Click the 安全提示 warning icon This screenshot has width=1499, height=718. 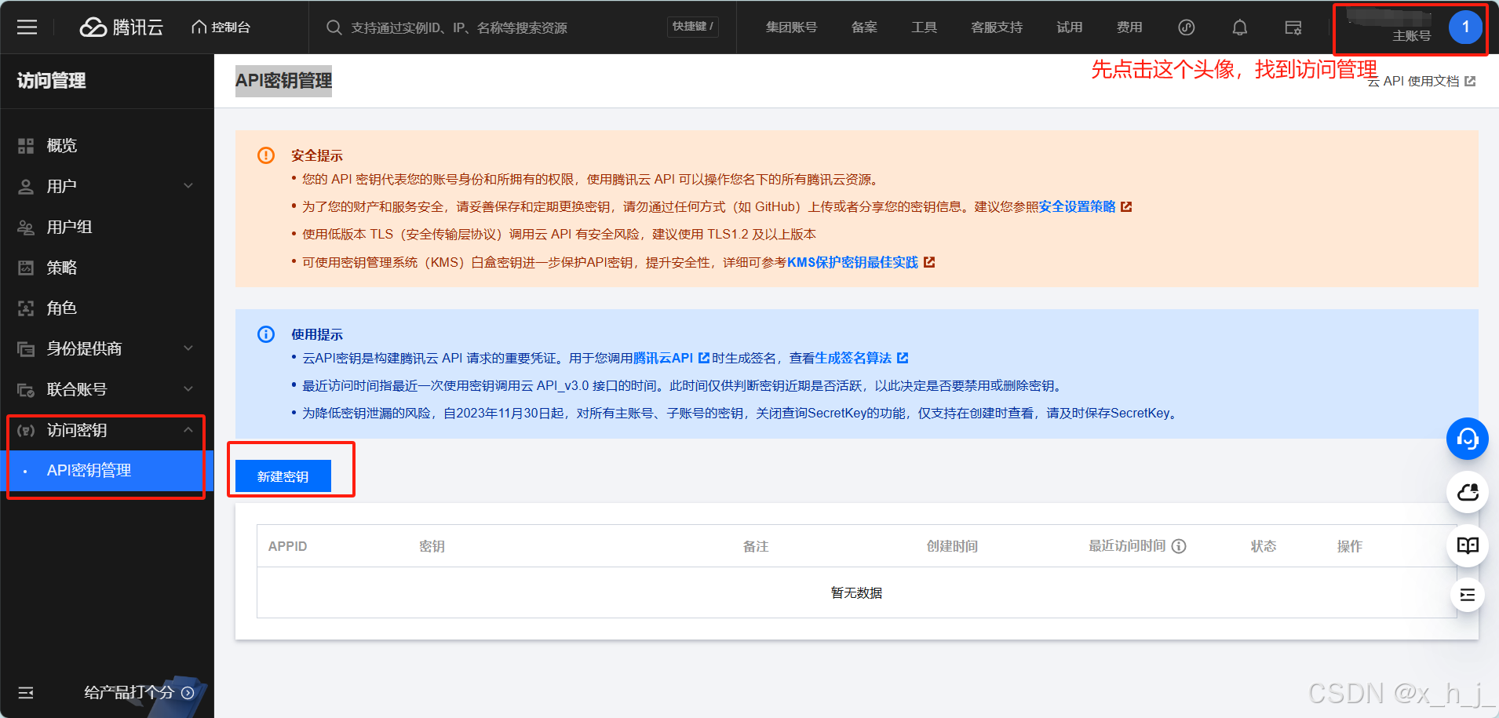(x=266, y=155)
